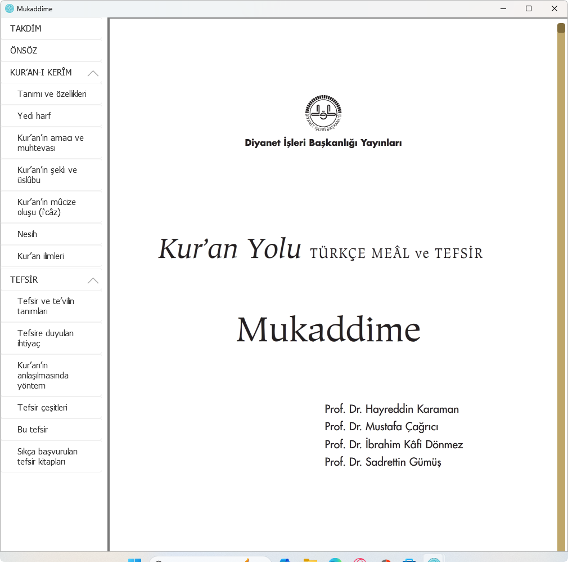Collapse the KUR'AN-I KERİM section chevron
Image resolution: width=568 pixels, height=562 pixels.
pos(93,73)
